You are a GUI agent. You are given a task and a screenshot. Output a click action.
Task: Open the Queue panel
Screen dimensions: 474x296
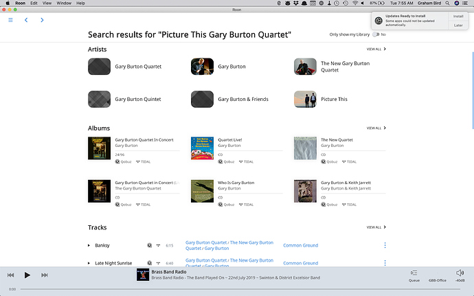point(414,276)
